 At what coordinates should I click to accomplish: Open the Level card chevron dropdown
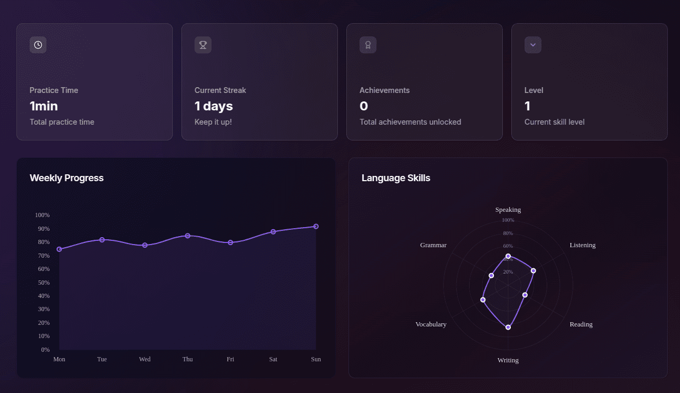532,45
